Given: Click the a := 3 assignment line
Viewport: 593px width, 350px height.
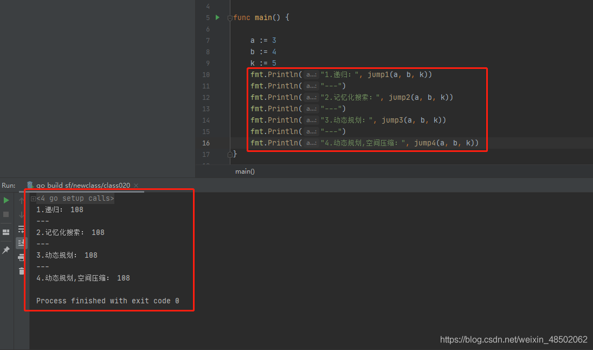Looking at the screenshot, I should 263,40.
